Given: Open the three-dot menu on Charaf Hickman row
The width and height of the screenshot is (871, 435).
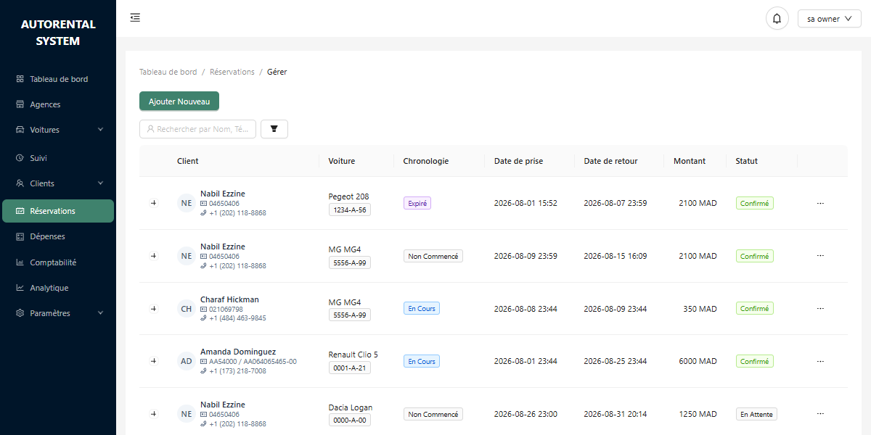Looking at the screenshot, I should pyautogui.click(x=820, y=309).
